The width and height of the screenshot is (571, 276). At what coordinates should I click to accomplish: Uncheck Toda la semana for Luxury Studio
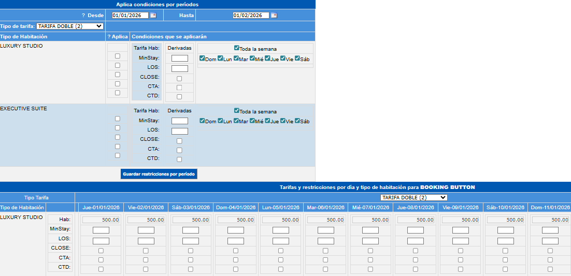click(237, 48)
